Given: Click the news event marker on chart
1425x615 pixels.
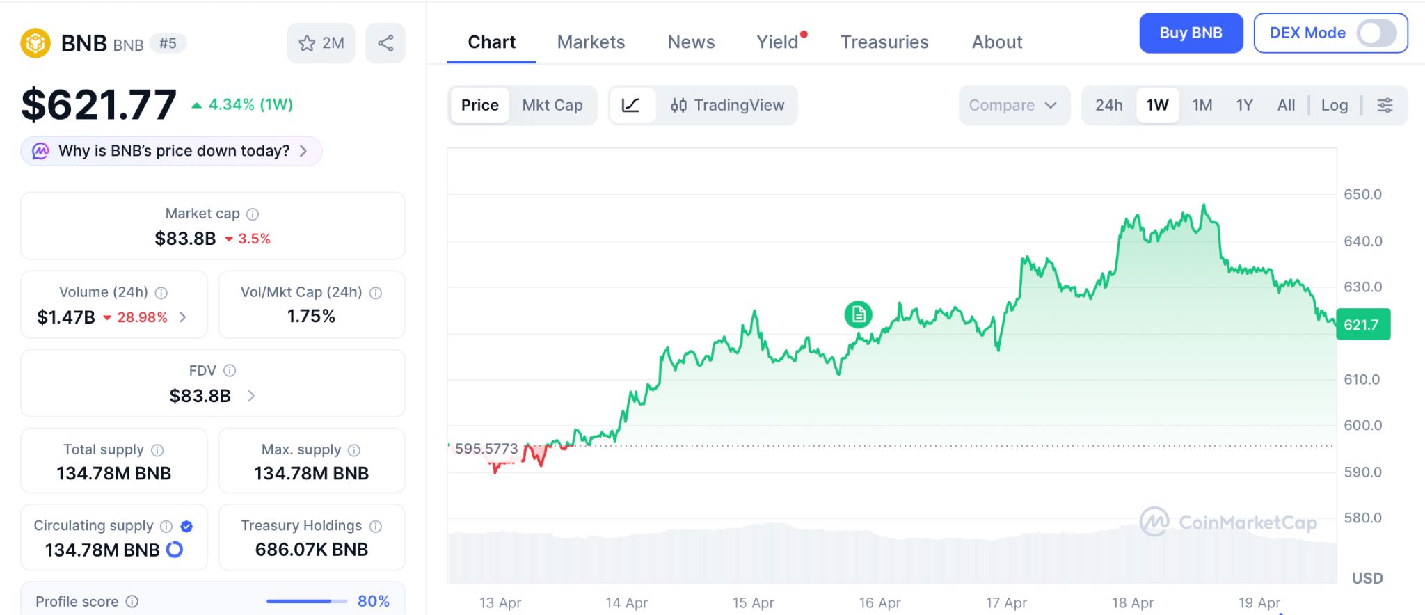Looking at the screenshot, I should click(858, 314).
